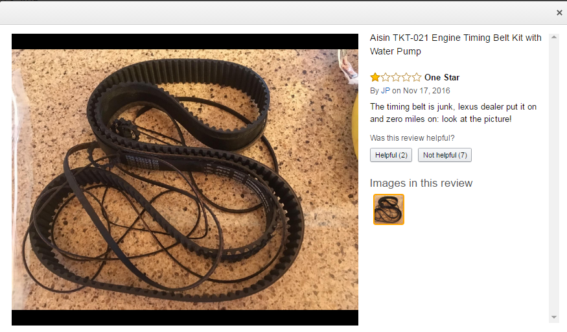567x332 pixels.
Task: Click the second empty star icon
Action: click(386, 77)
